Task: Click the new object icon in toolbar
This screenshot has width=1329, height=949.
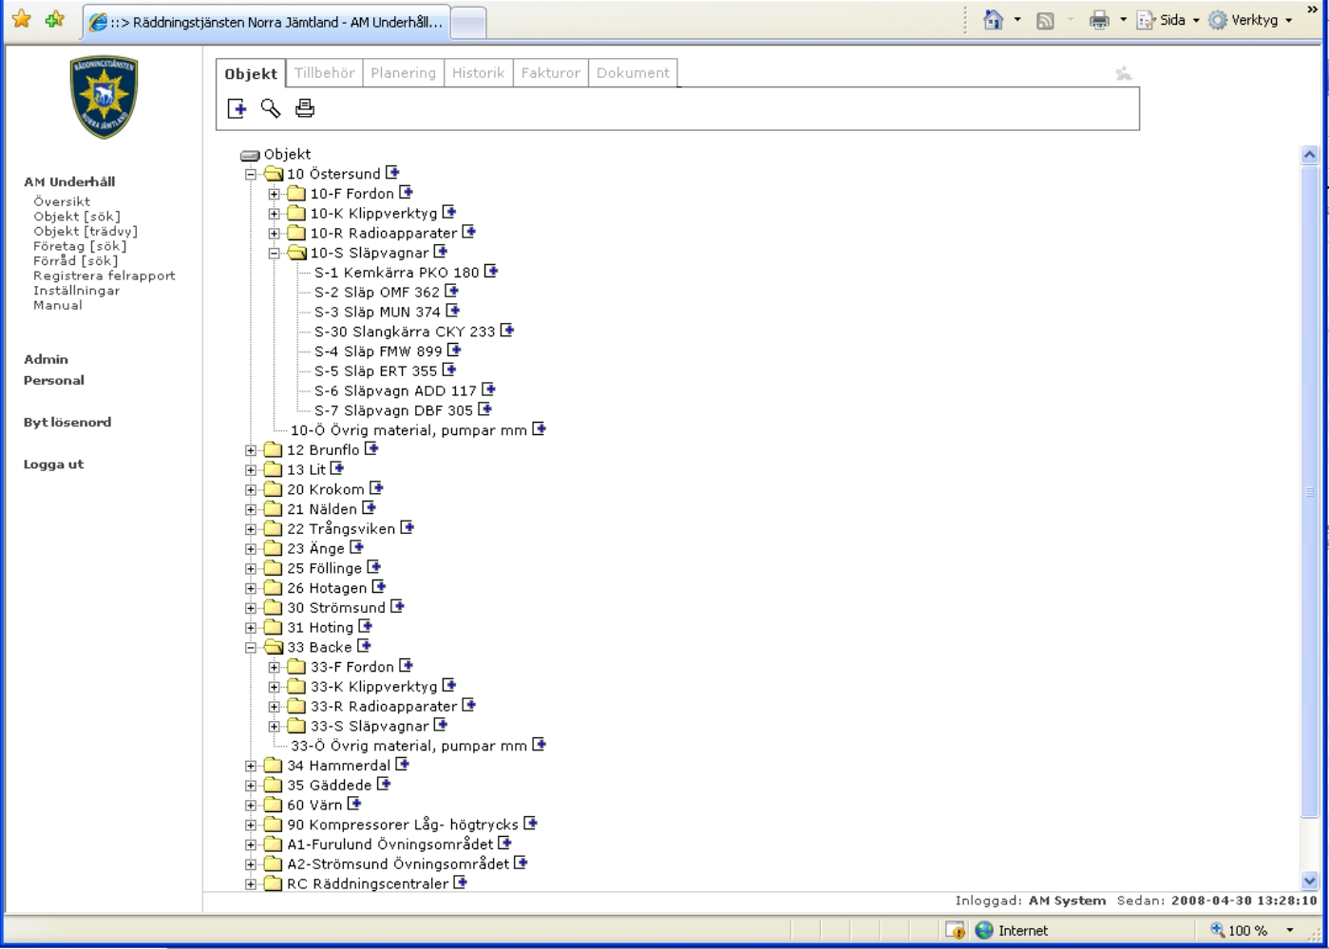Action: (x=237, y=109)
